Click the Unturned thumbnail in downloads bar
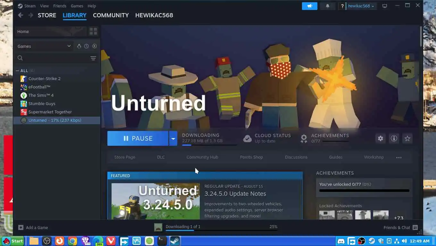This screenshot has width=436, height=246. click(x=158, y=227)
